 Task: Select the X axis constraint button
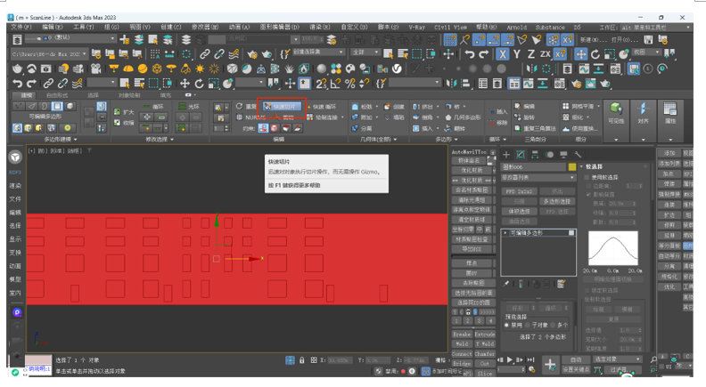point(504,54)
